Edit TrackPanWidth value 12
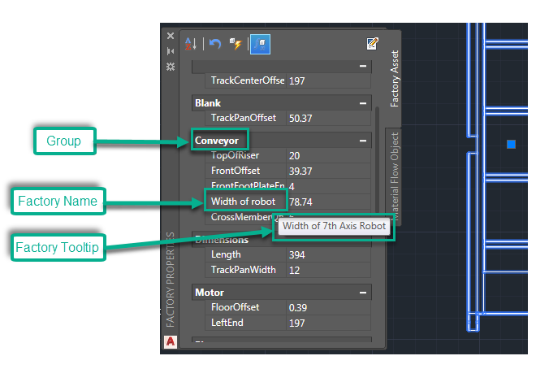This screenshot has width=536, height=382. click(328, 270)
